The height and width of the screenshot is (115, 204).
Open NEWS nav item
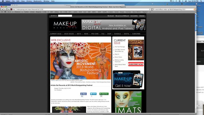pyautogui.click(x=86, y=34)
